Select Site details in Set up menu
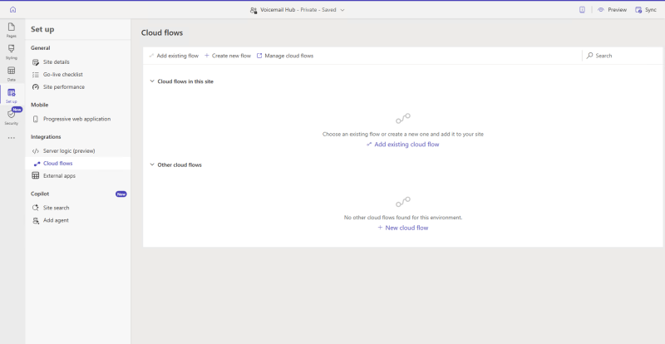The width and height of the screenshot is (665, 344). tap(56, 62)
